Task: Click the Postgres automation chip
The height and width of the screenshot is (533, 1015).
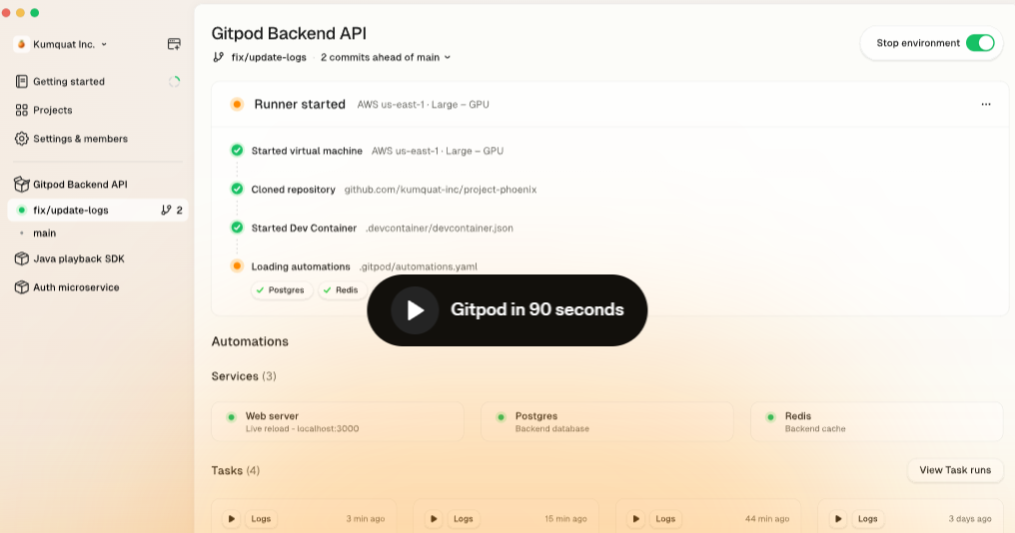Action: [x=283, y=289]
